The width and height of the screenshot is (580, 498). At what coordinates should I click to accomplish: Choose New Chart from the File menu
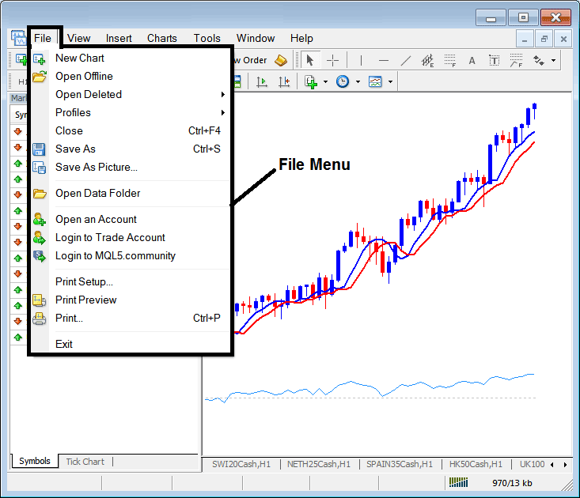click(131, 58)
